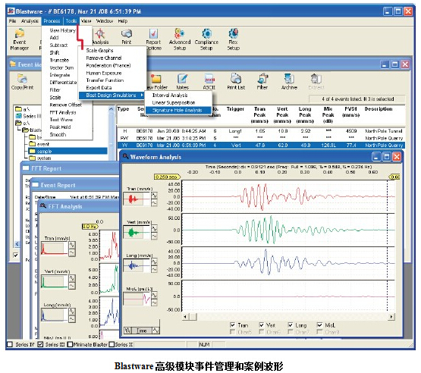Click the Flex Setup icon
This screenshot has width=421, height=373.
234,39
